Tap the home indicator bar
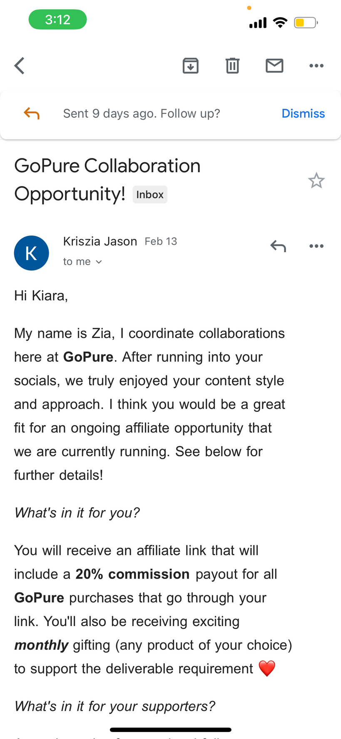Viewport: 341px width, 739px height. (x=171, y=730)
